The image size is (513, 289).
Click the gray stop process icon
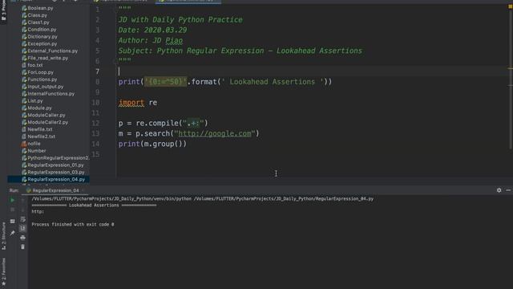coord(13,210)
